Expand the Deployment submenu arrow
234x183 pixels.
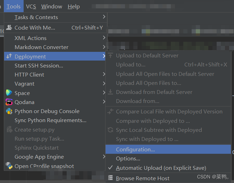click(104, 56)
